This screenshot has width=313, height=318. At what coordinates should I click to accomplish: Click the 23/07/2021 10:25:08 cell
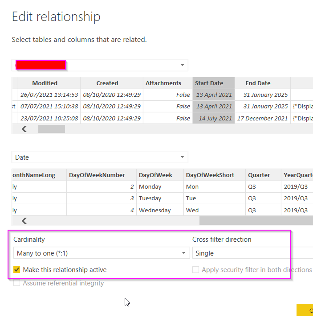49,118
